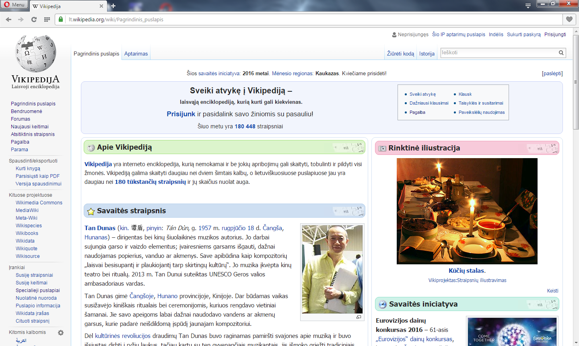Click the Eurovision Come Together thumbnail

512,332
